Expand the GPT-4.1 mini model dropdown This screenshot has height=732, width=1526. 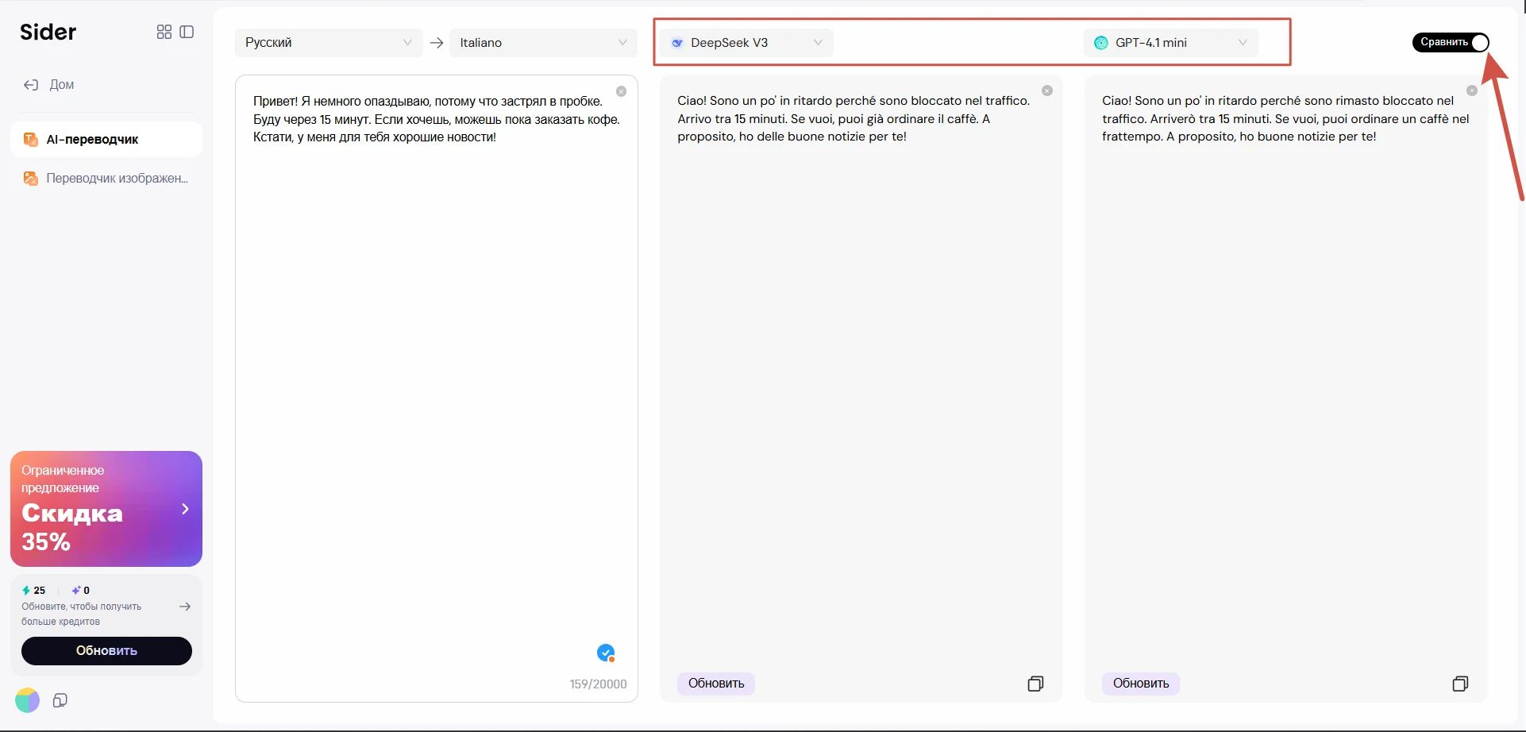(1171, 43)
